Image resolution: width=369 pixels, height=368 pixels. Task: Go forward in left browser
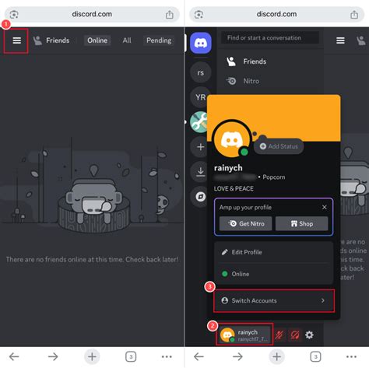pos(53,357)
